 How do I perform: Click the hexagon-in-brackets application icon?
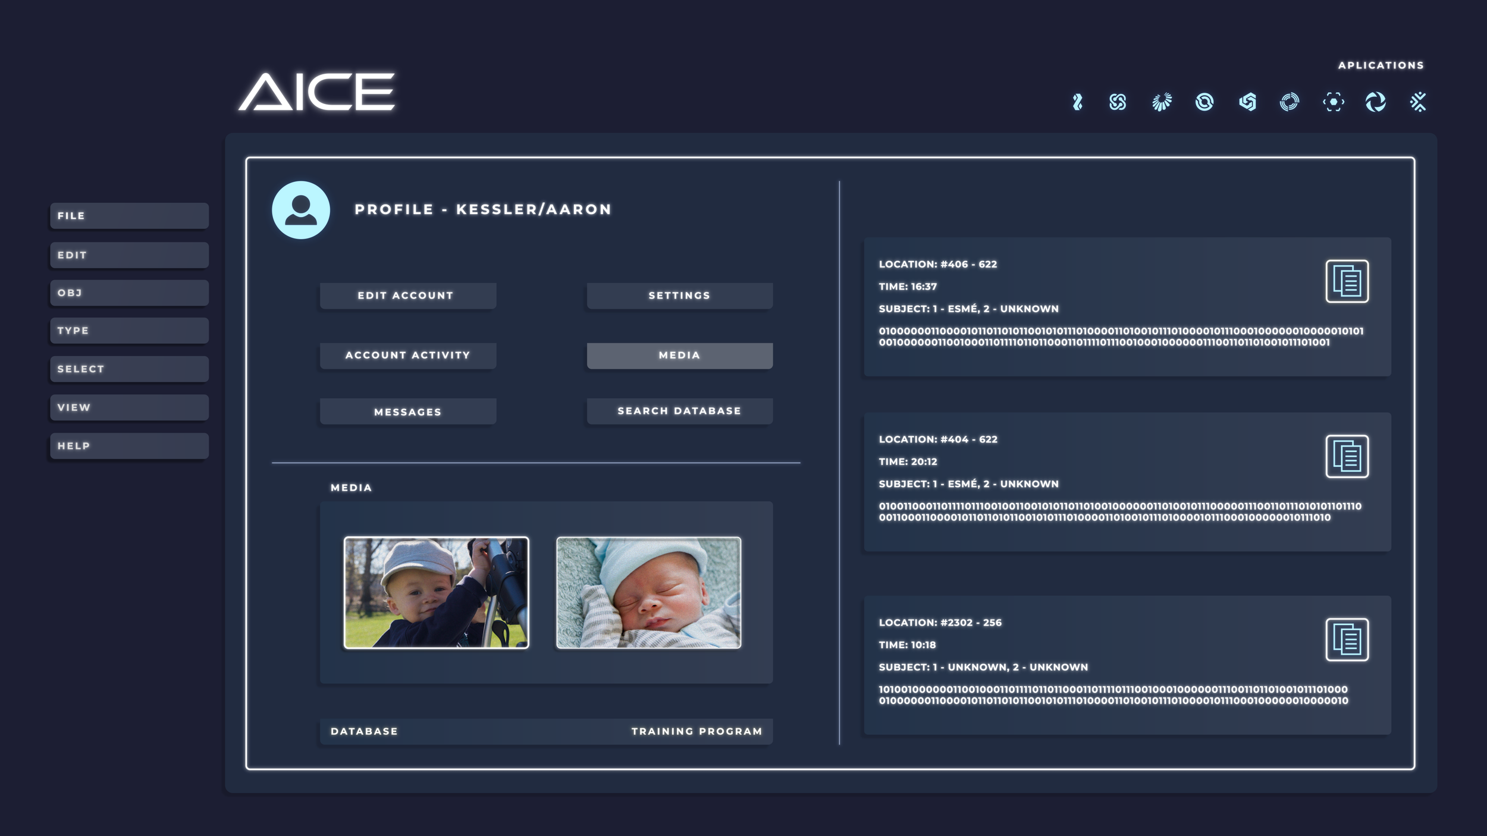point(1333,102)
